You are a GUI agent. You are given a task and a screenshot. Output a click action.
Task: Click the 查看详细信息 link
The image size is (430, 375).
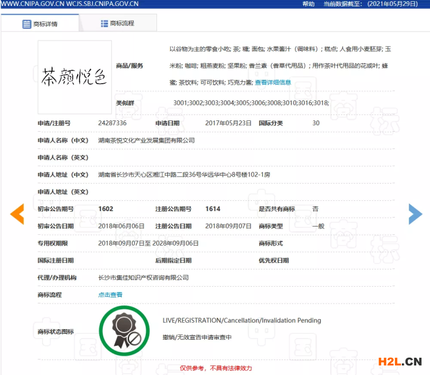click(x=273, y=82)
